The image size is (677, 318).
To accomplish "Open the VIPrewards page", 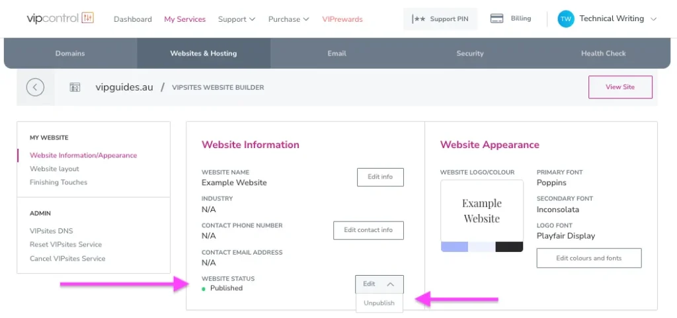I will pos(342,19).
